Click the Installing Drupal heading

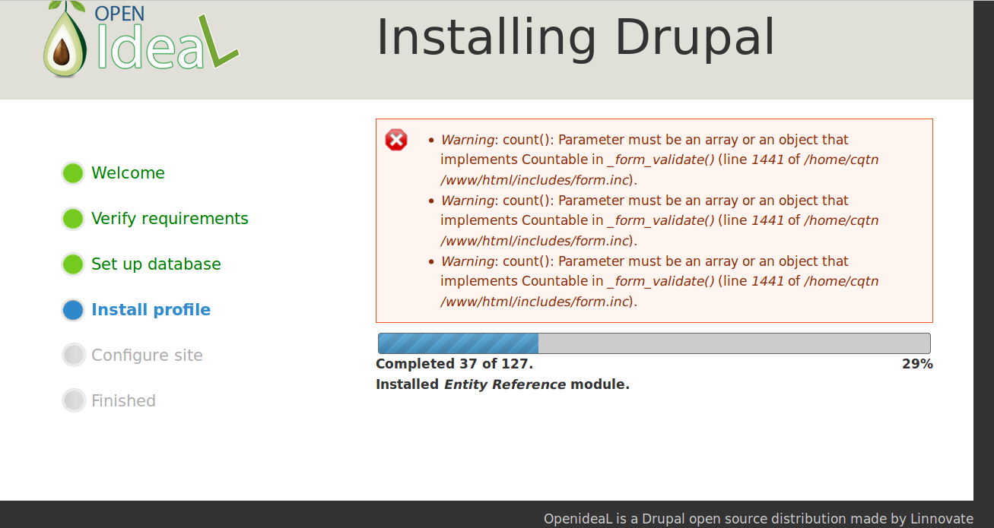pos(576,36)
